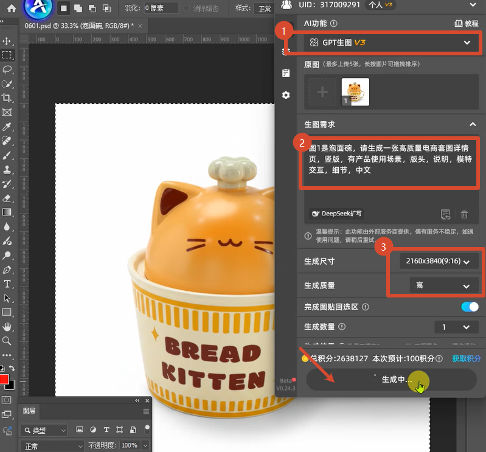Viewport: 486px width, 452px height.
Task: Filter layers by smart objects icon
Action: tap(133, 429)
